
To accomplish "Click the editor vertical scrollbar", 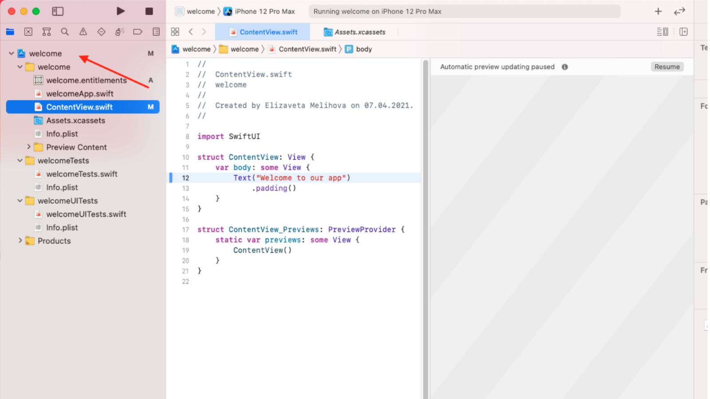I will point(426,228).
